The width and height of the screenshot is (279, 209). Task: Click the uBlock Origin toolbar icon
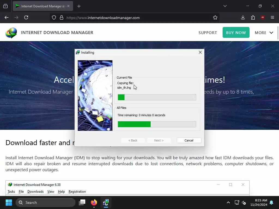tap(263, 17)
